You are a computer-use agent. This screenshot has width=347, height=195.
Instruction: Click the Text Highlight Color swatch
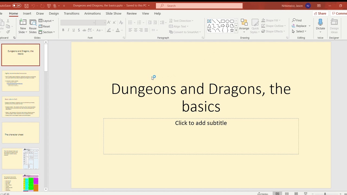point(109,30)
